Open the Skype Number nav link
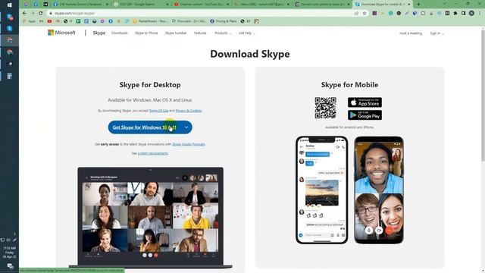 (176, 33)
